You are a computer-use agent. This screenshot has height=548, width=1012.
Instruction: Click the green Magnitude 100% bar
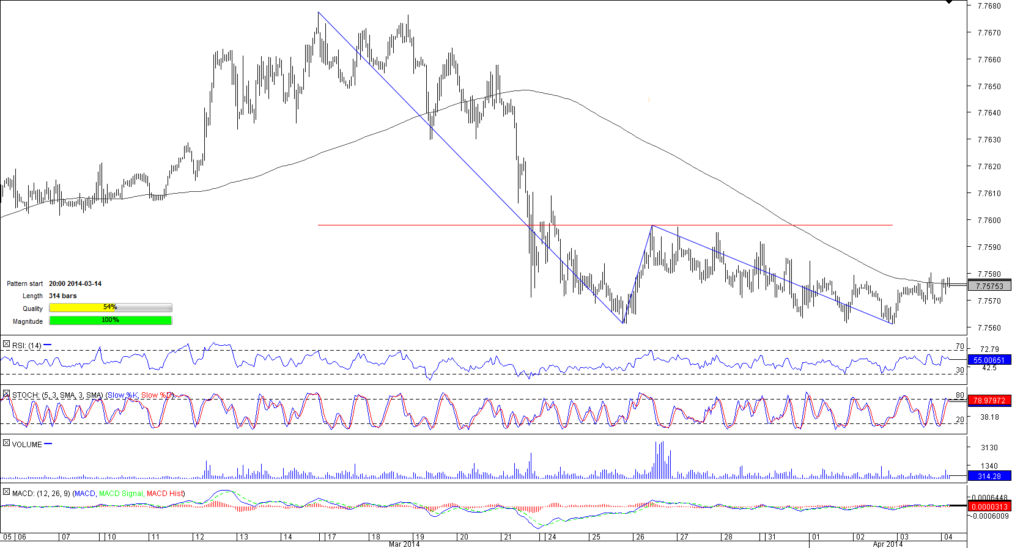click(x=110, y=321)
